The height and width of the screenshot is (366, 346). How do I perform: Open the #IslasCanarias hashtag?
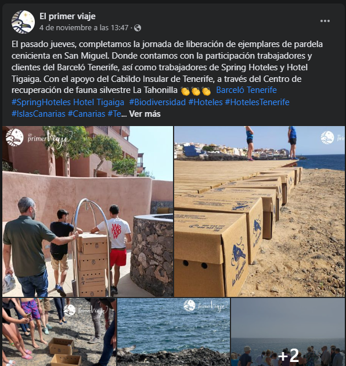point(38,114)
